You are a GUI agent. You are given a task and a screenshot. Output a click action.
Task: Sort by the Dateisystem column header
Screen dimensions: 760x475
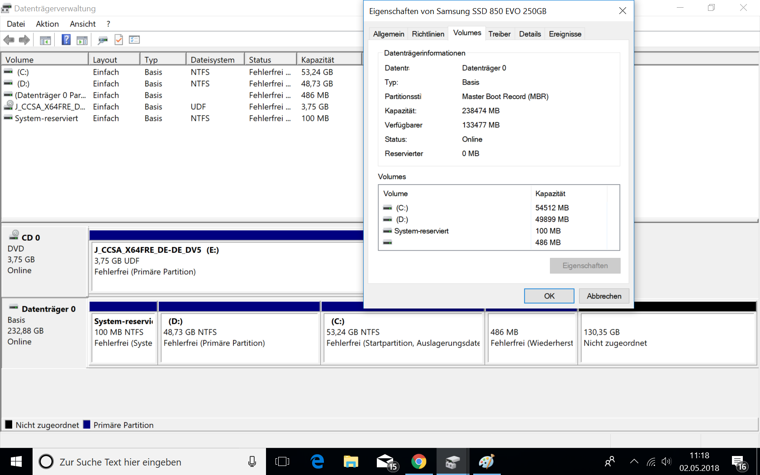coord(215,60)
